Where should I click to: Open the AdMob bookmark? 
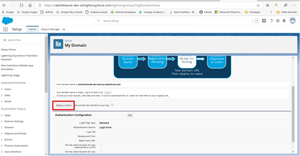(x=47, y=12)
